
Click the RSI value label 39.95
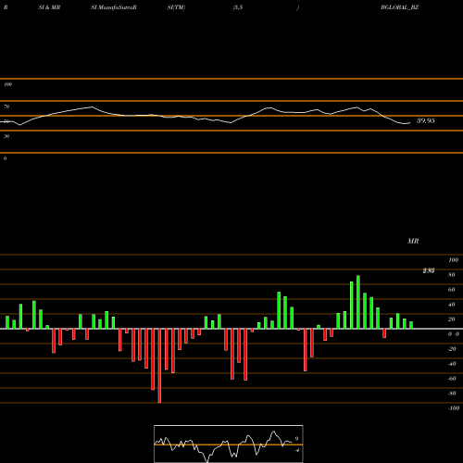point(425,120)
